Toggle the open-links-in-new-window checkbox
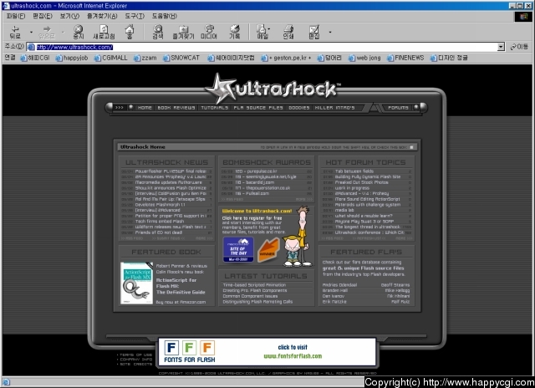The height and width of the screenshot is (388, 535). coord(411,147)
